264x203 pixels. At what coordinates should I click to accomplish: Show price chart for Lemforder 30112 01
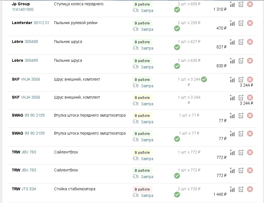[232, 23]
